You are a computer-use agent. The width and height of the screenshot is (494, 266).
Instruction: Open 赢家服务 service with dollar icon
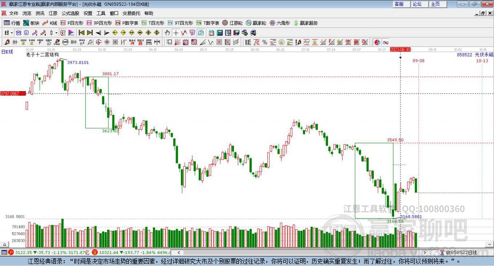click(305, 23)
